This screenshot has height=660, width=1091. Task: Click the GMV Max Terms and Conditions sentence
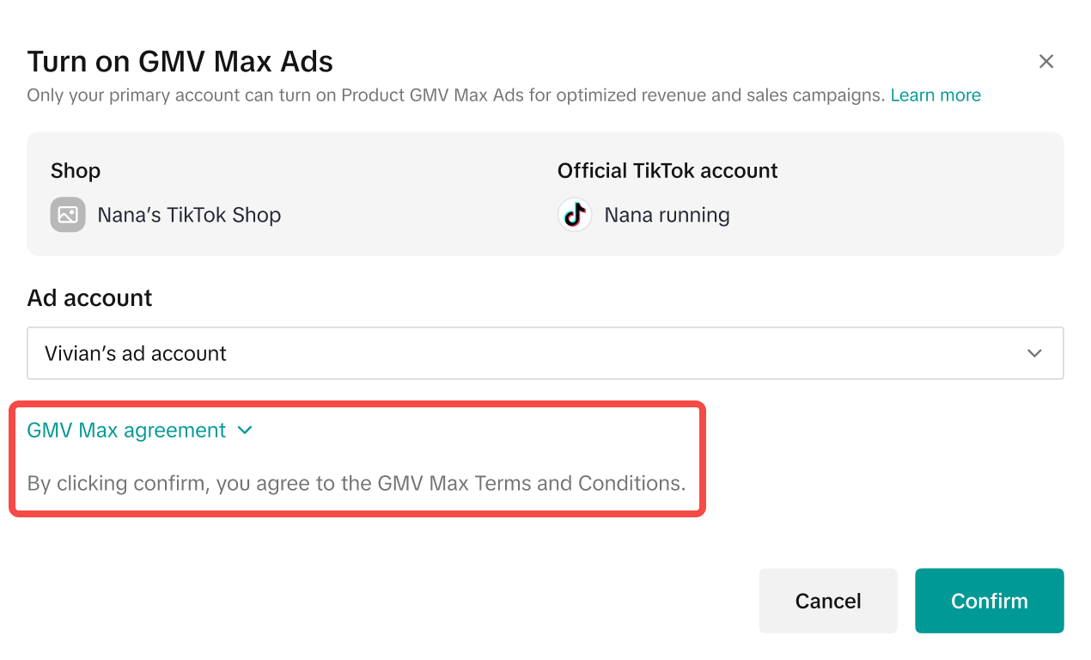(x=357, y=483)
